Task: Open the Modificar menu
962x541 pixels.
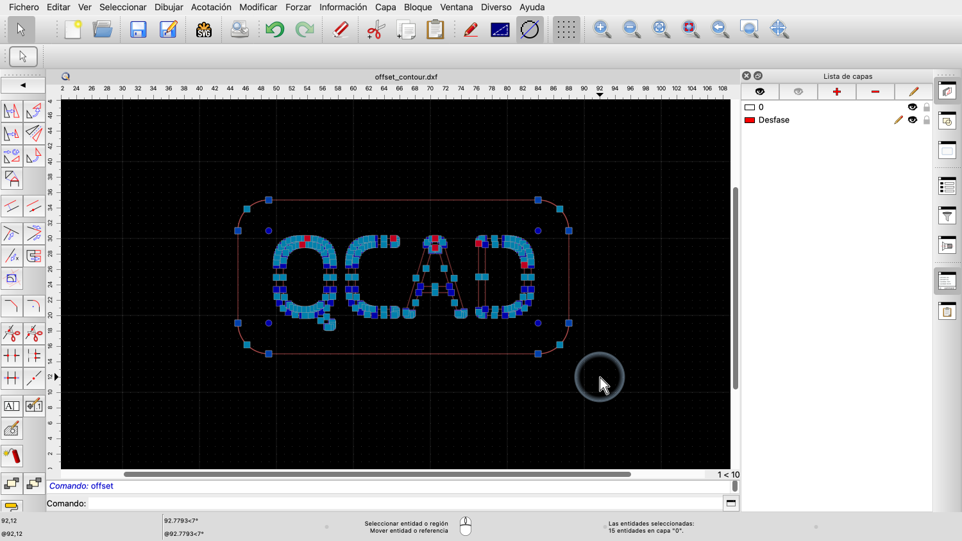Action: click(258, 7)
